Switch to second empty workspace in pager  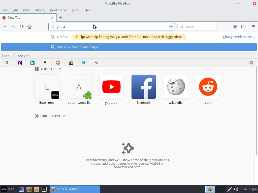pyautogui.click(x=220, y=189)
